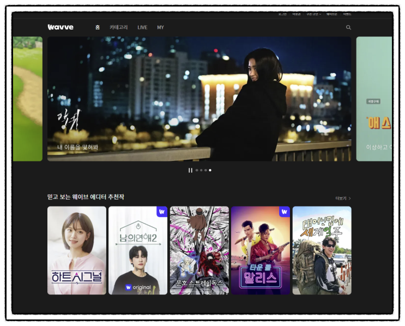
Task: Click the 개별구매 tag on next banner
Action: point(373,101)
